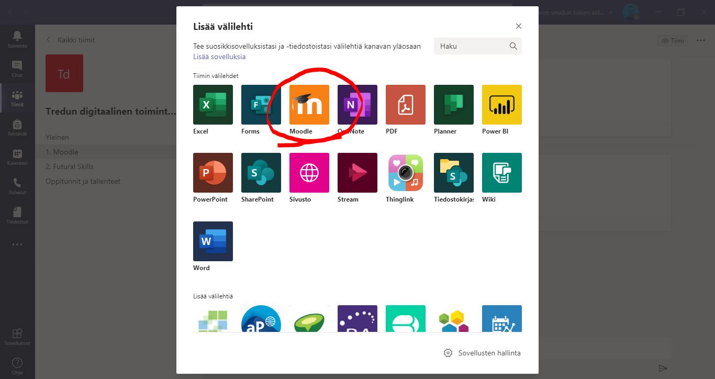
Task: Open Sovellukset apps store in sidebar
Action: coord(17,337)
